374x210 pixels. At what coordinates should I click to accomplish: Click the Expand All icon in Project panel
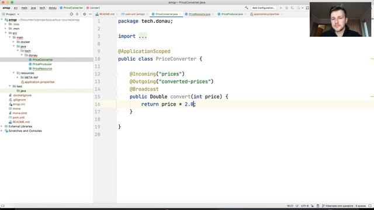click(x=77, y=14)
